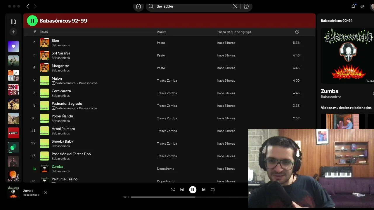Open Babasonicos artist link in player bar
The image size is (374, 210).
pyautogui.click(x=31, y=195)
